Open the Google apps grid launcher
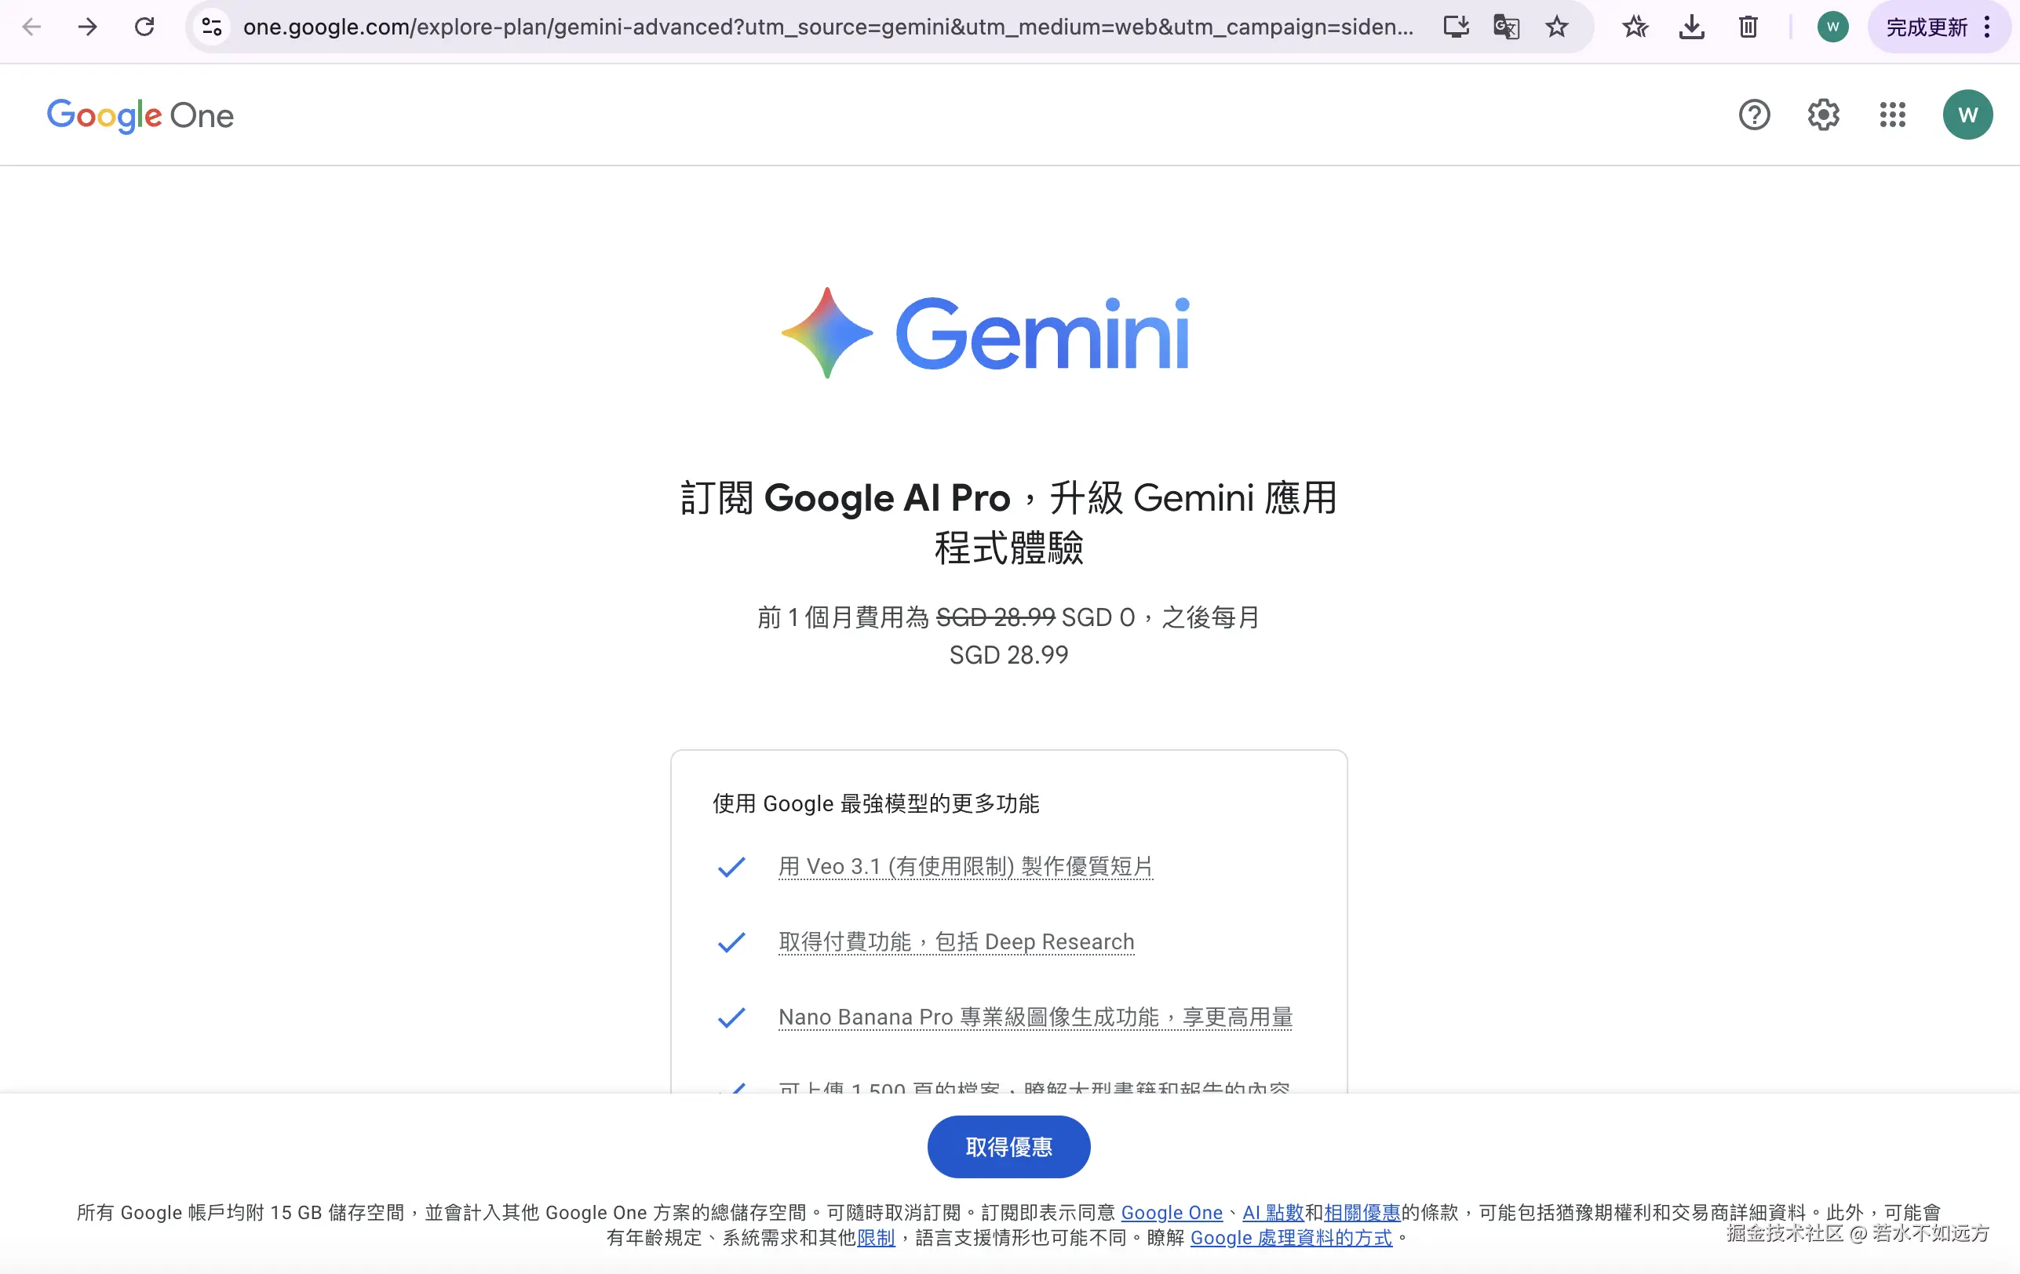Image resolution: width=2020 pixels, height=1274 pixels. (1893, 115)
